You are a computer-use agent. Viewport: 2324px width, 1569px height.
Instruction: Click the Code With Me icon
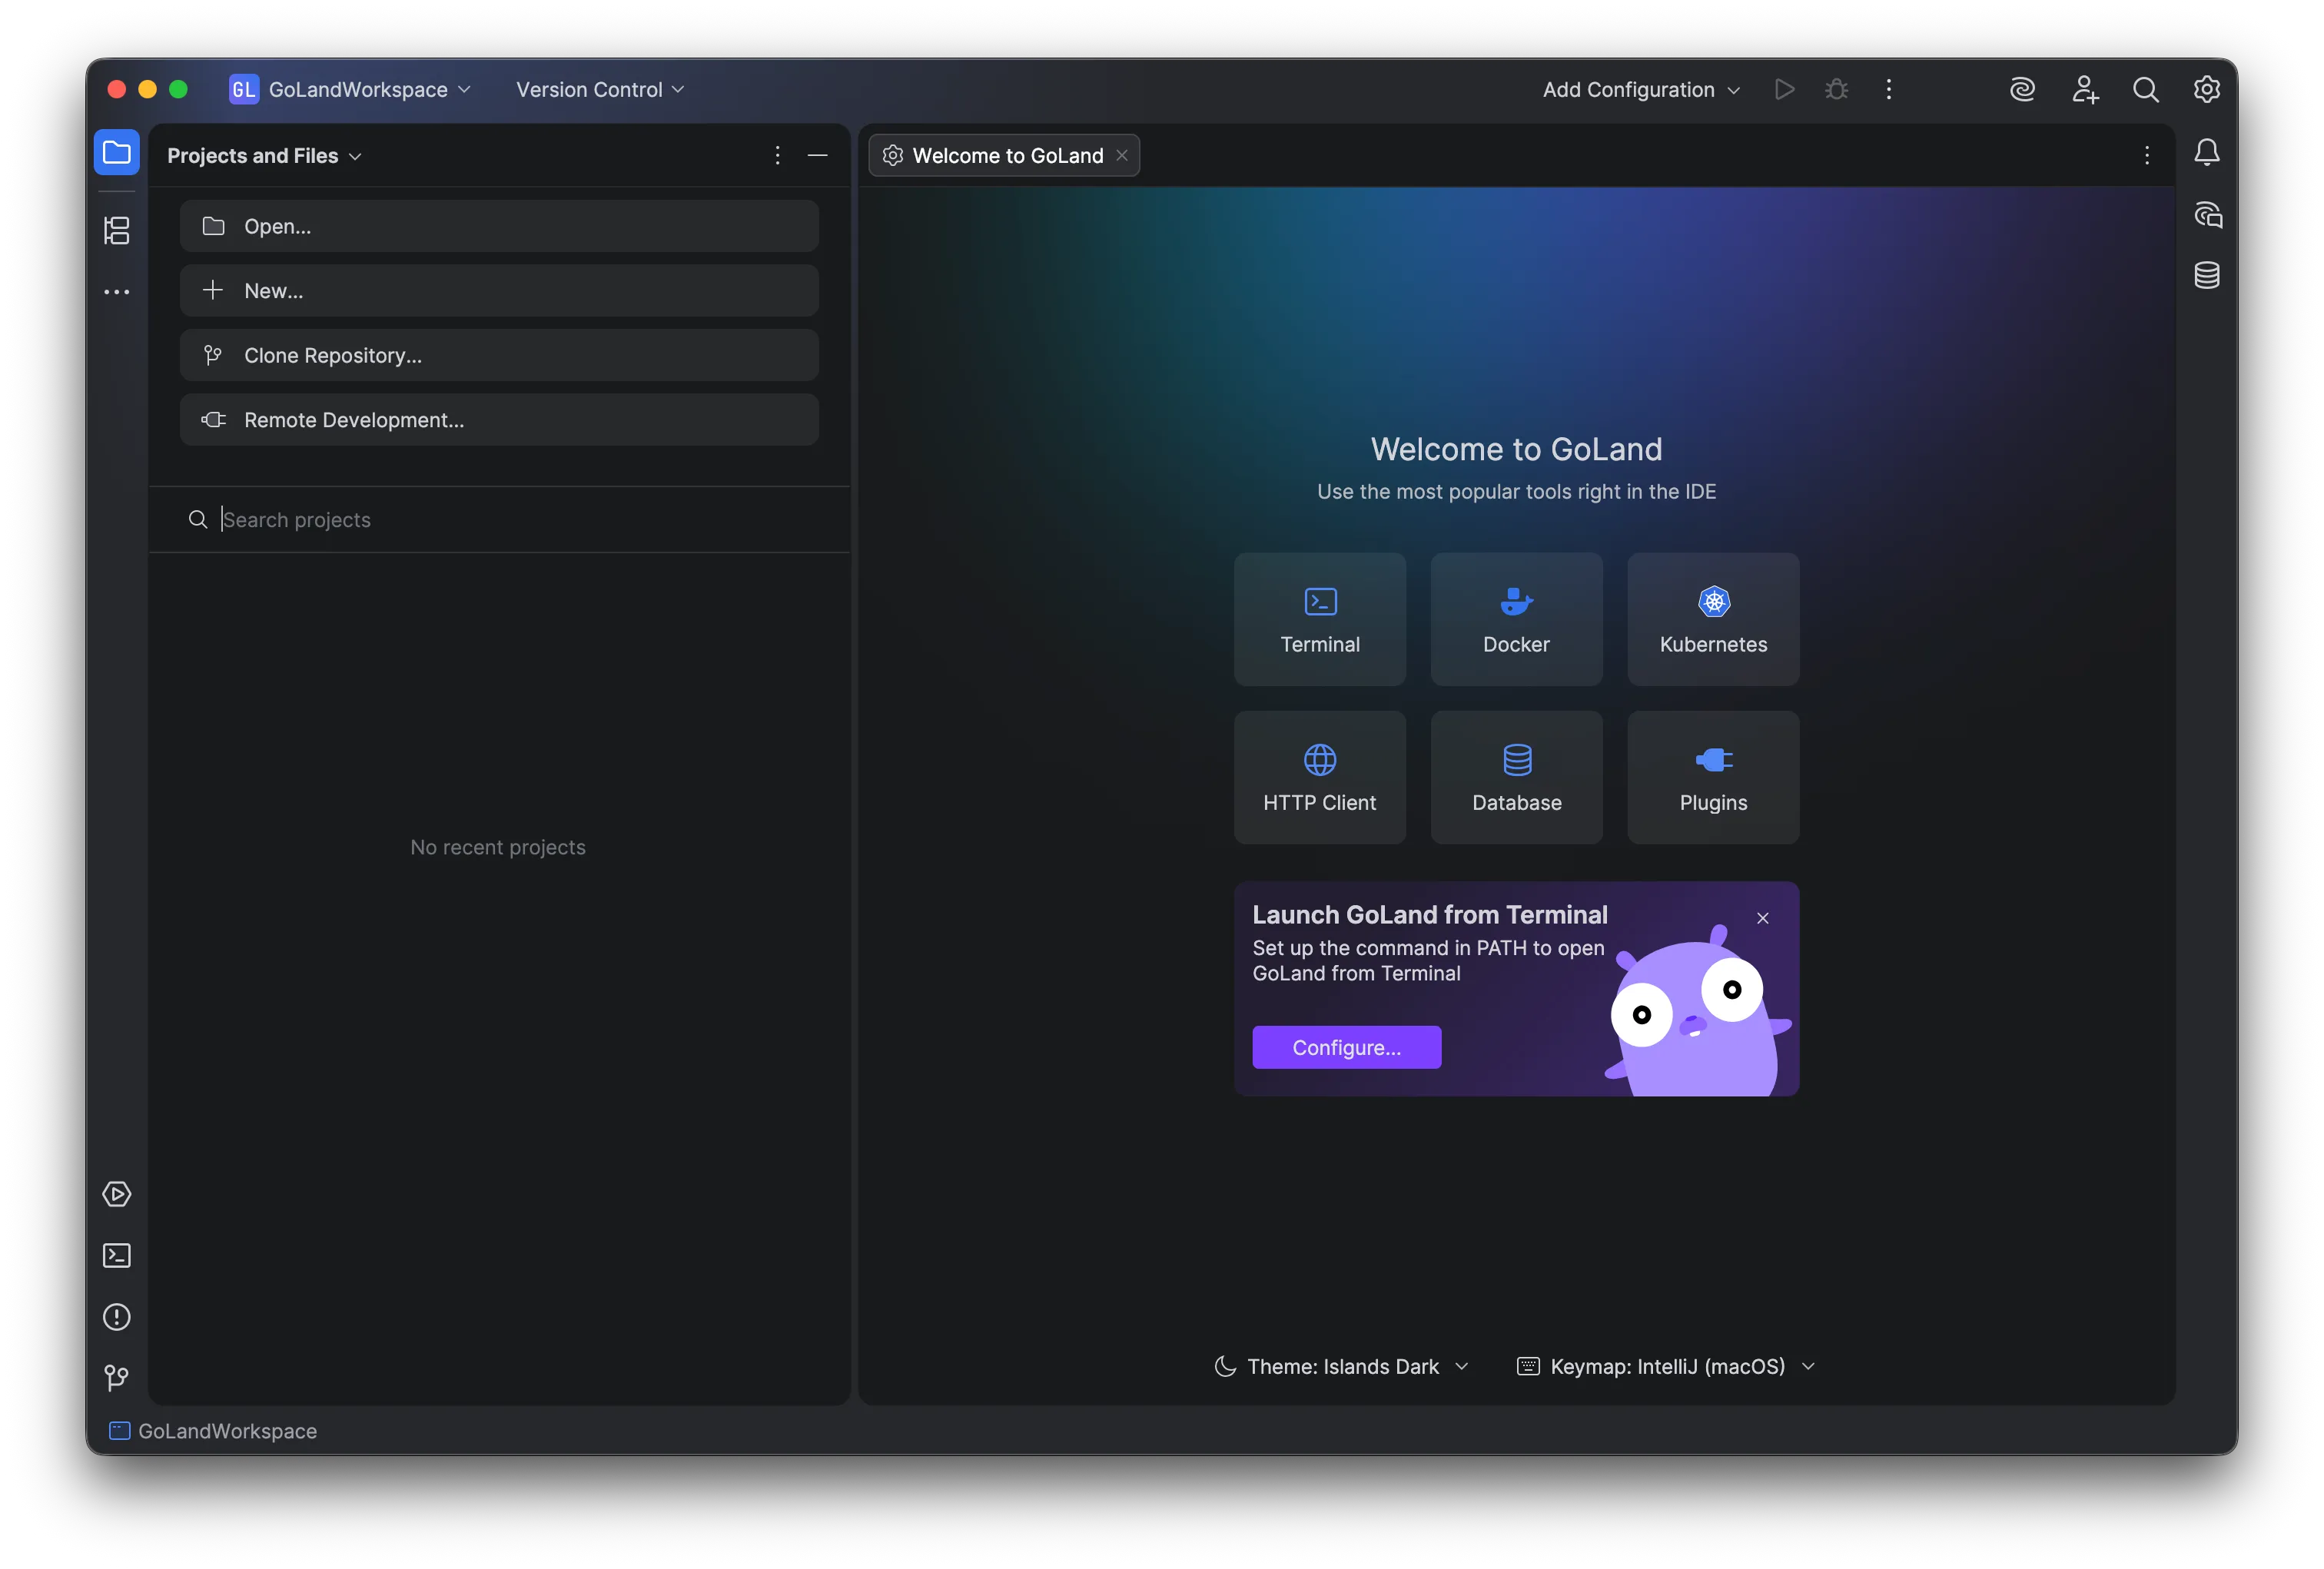2084,90
